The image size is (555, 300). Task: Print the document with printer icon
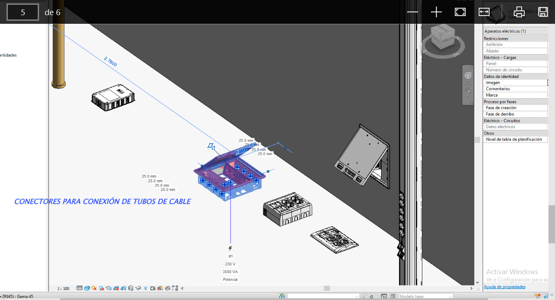click(x=519, y=12)
